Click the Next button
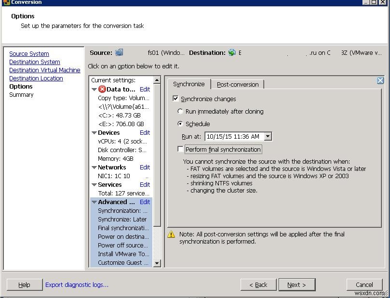Image resolution: width=390 pixels, height=298 pixels. pyautogui.click(x=296, y=285)
